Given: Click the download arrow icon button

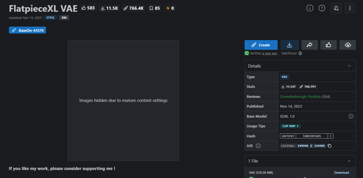Looking at the screenshot, I should coord(289,45).
